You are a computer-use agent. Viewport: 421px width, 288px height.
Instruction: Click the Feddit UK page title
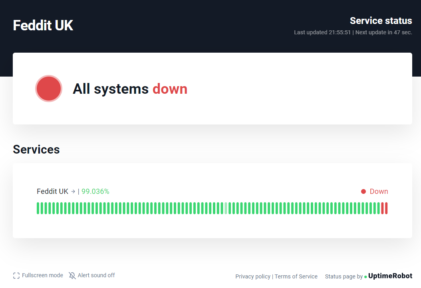click(x=43, y=26)
